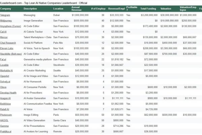This screenshot has width=202, height=135.
Task: Select Telegram's $1,000,000,000 annual revenue cell
Action: [x=80, y=15]
